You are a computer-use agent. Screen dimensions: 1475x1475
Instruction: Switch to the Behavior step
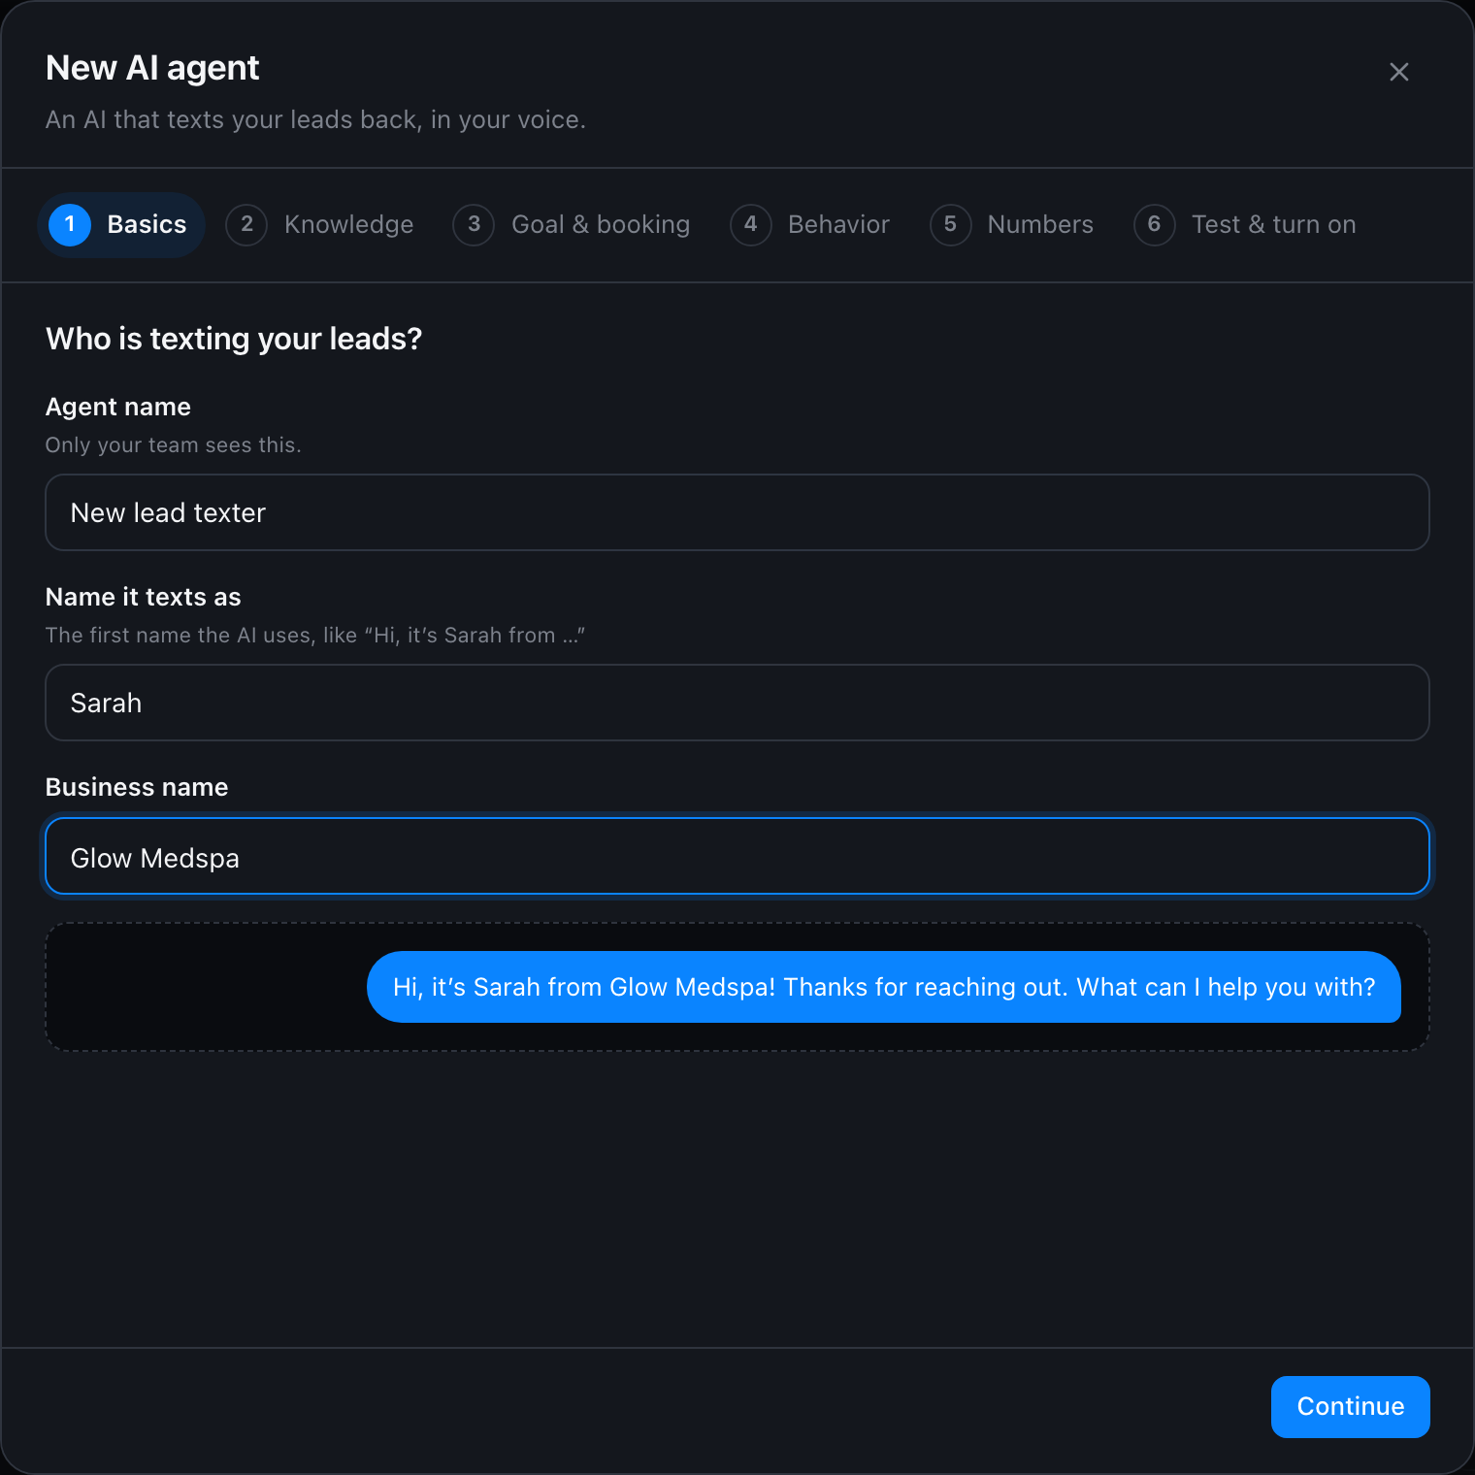pyautogui.click(x=810, y=225)
